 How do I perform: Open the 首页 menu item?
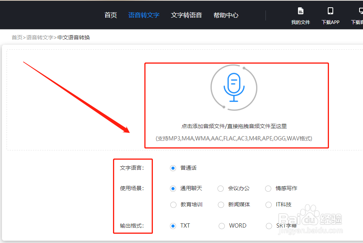(x=110, y=15)
